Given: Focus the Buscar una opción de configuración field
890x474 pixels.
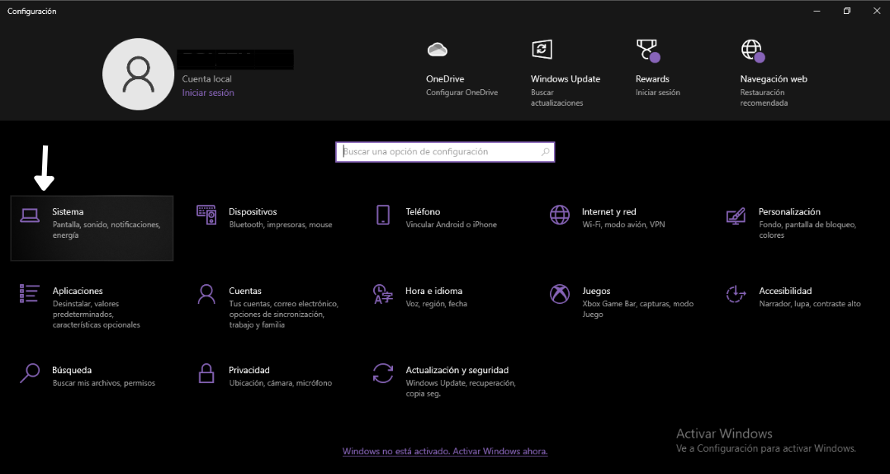Looking at the screenshot, I should tap(445, 152).
